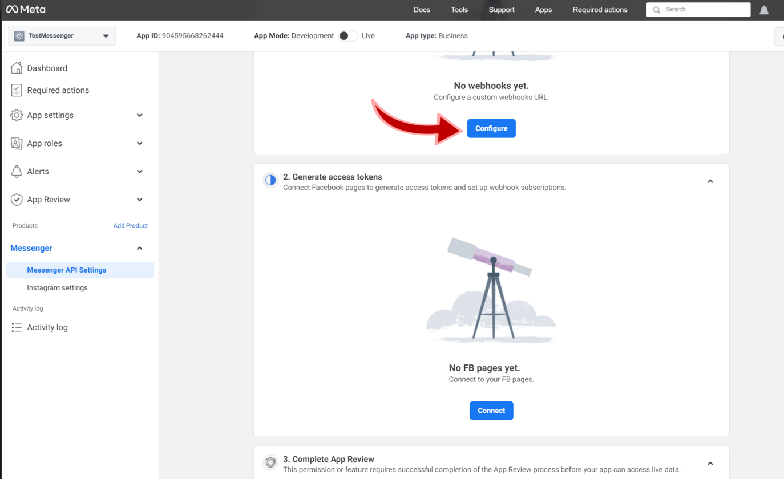
Task: Select the Dashboard home icon
Action: click(x=17, y=68)
